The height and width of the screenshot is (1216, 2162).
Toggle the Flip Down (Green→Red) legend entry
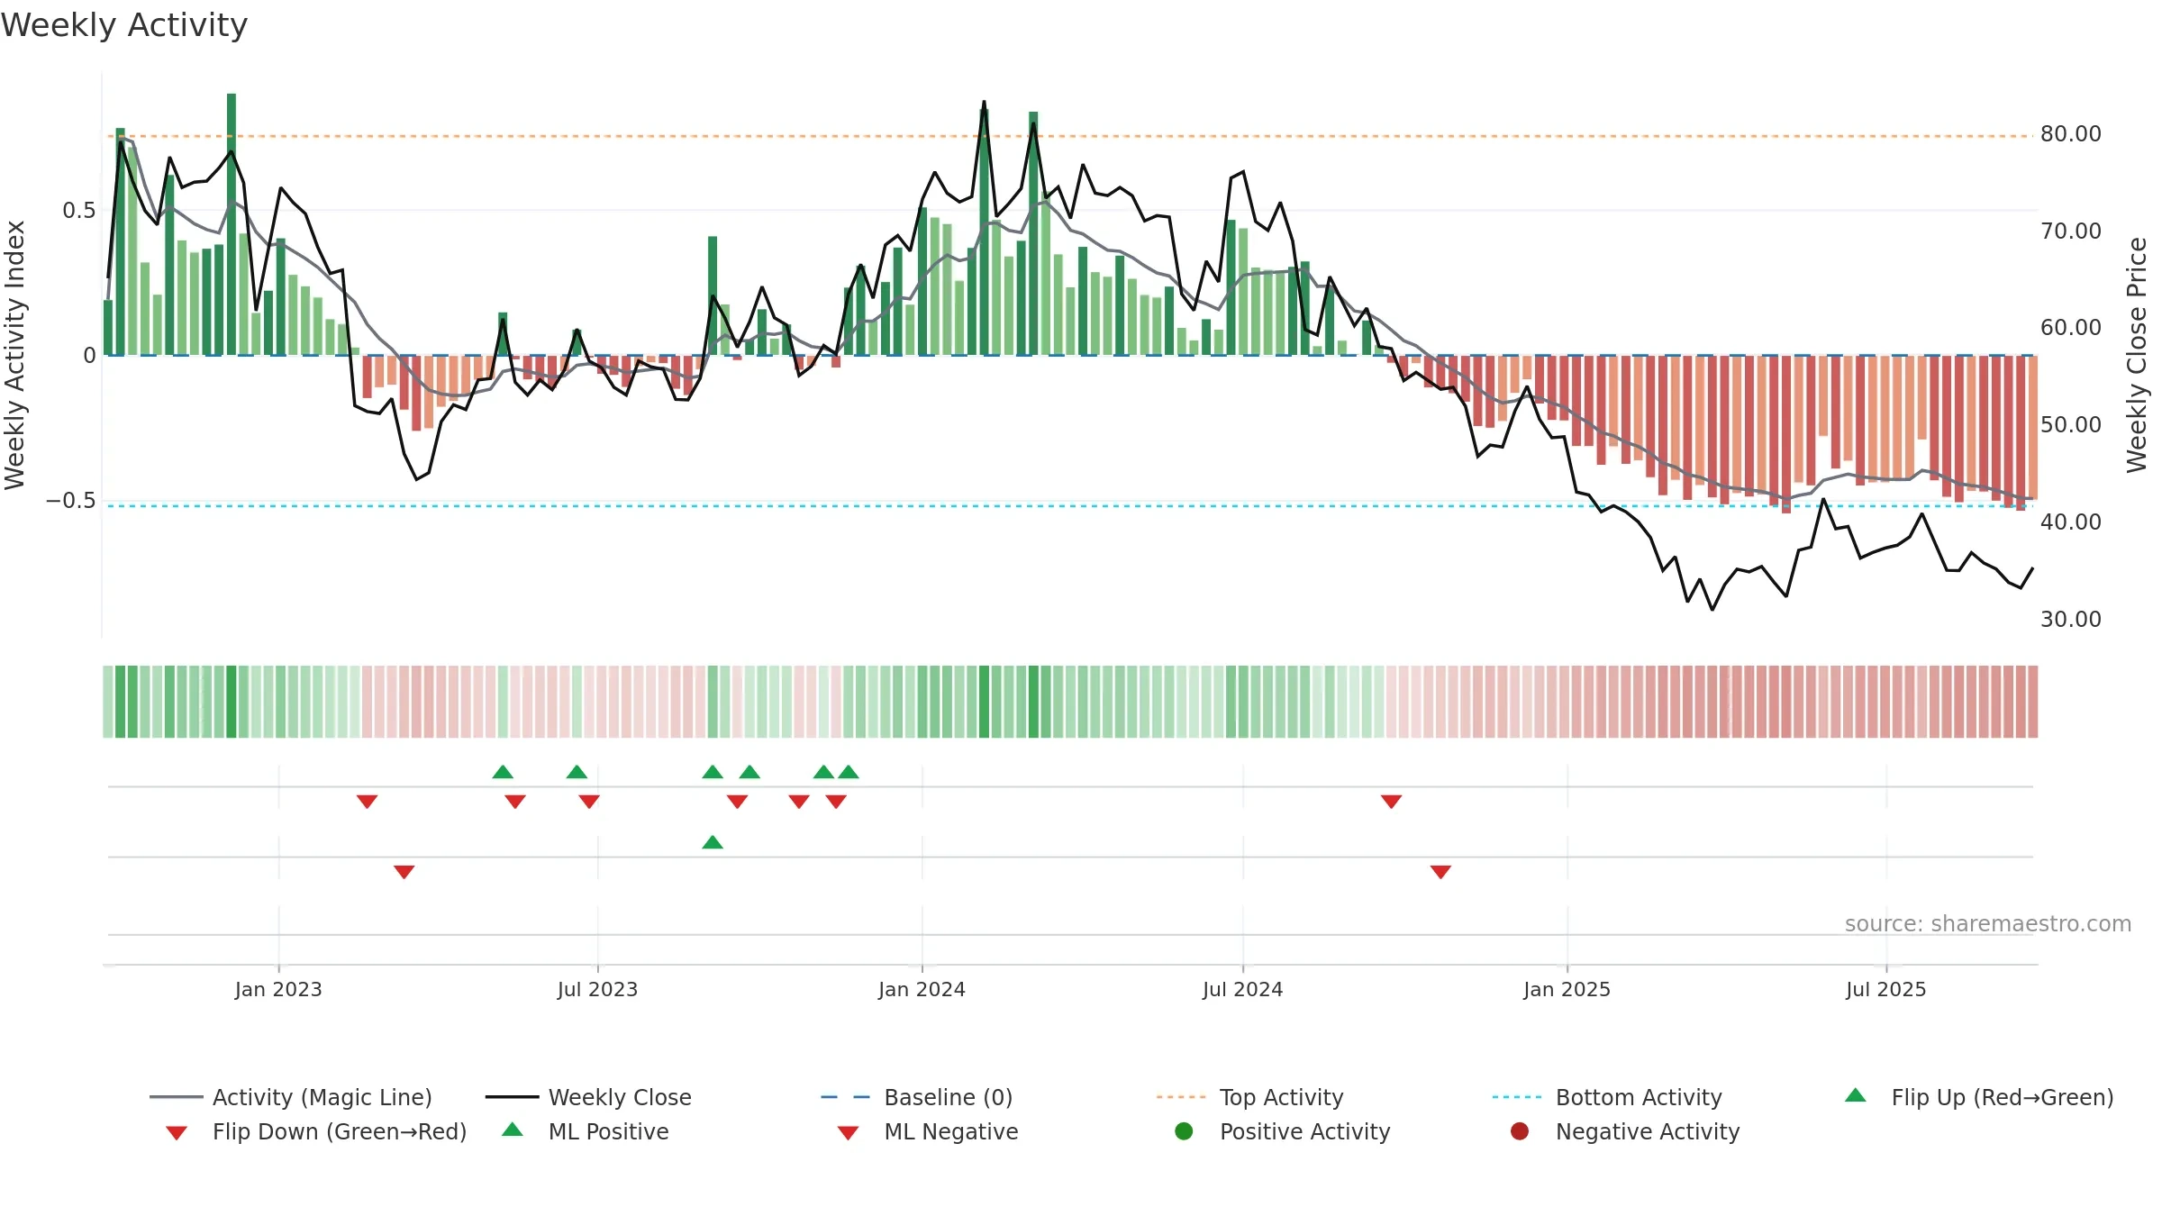(x=316, y=1131)
